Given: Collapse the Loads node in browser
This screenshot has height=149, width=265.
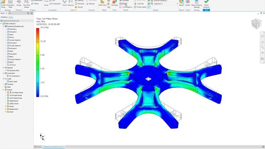Looking at the screenshot, I should pos(3,79).
